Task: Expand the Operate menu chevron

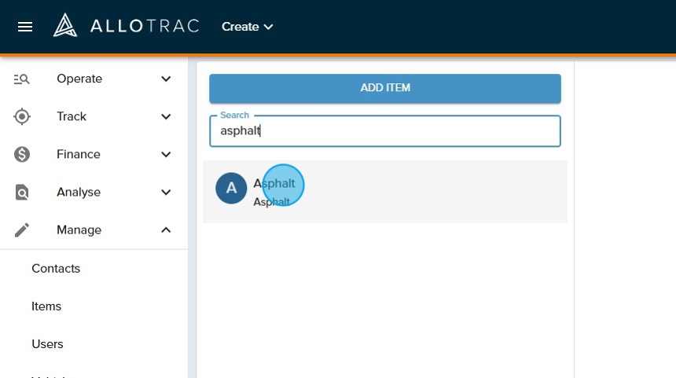Action: coord(166,79)
